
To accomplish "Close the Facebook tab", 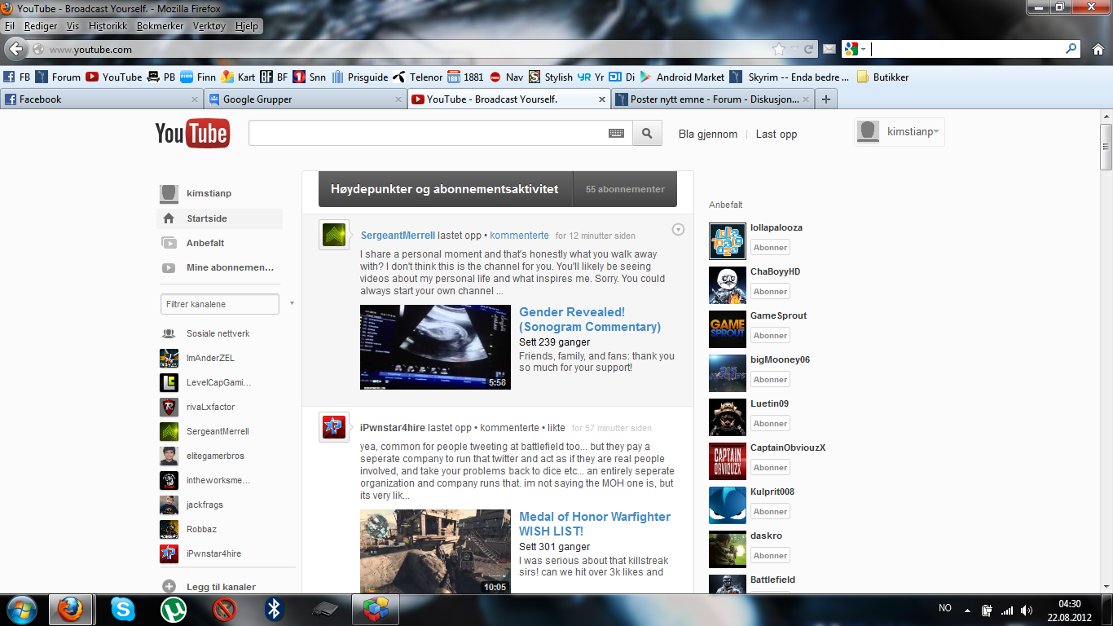I will click(195, 99).
